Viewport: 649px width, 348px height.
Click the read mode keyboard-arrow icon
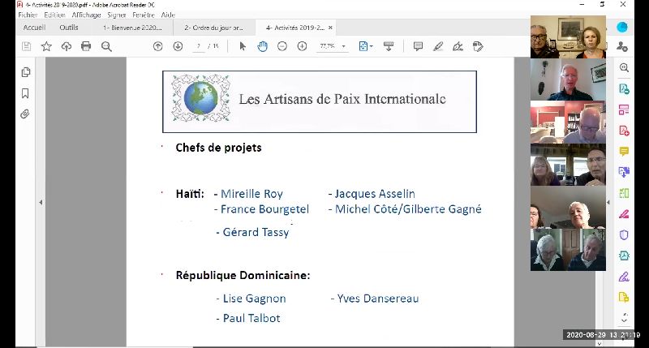click(389, 46)
